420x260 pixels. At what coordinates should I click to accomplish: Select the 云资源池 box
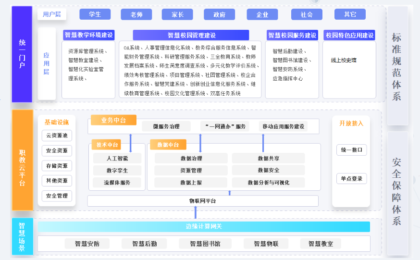coord(57,136)
